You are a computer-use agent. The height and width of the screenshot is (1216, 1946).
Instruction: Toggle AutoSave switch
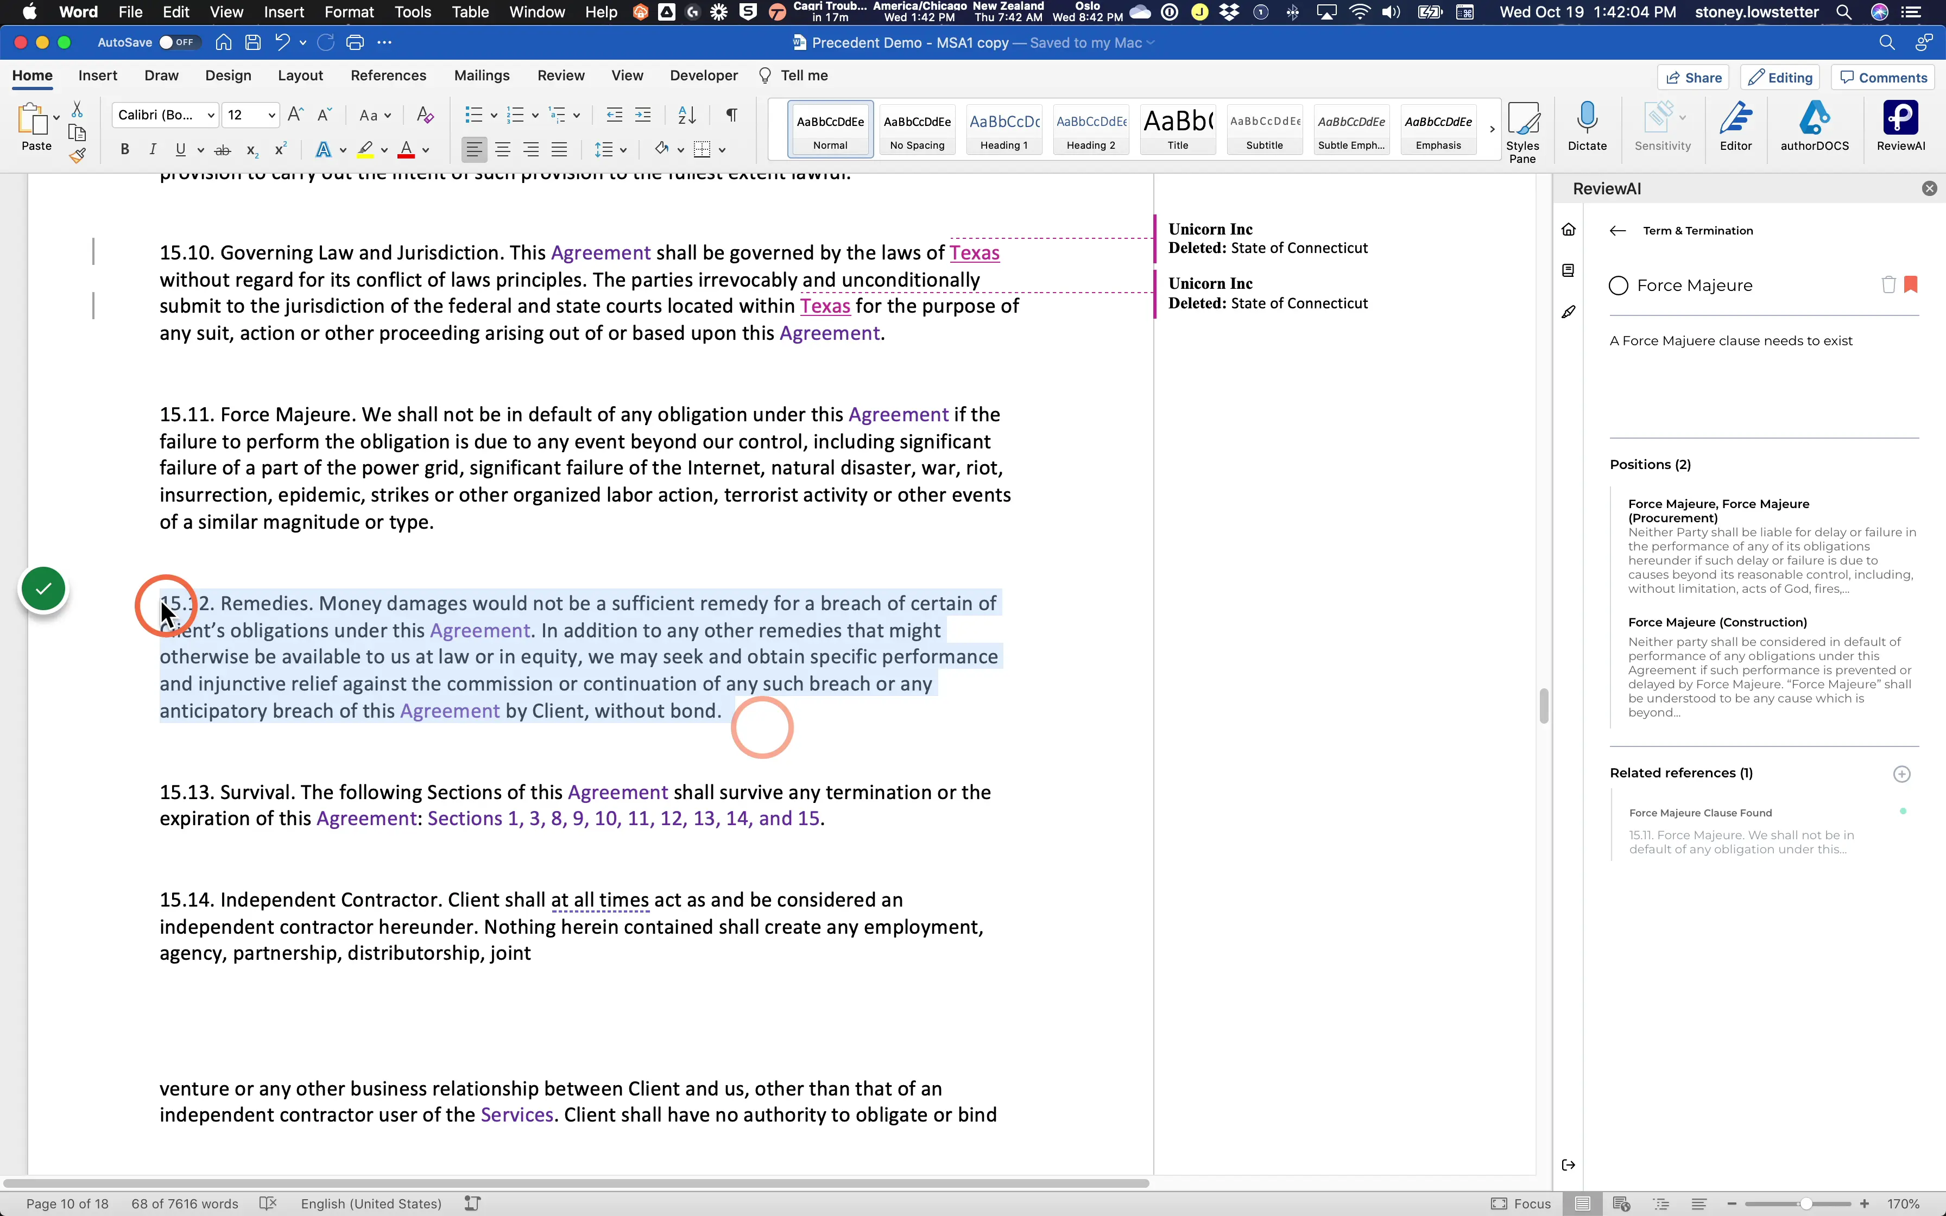179,43
